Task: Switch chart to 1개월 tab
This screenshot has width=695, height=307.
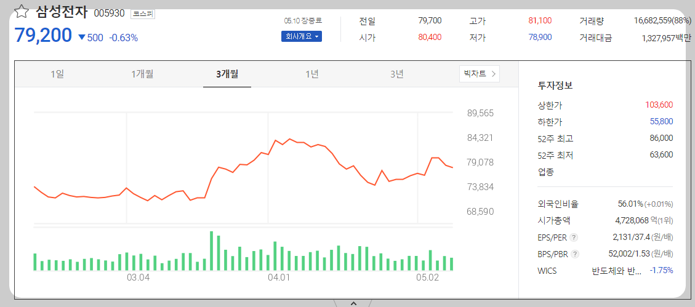Action: [142, 74]
